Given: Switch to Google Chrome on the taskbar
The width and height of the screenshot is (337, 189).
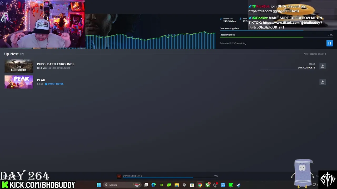Looking at the screenshot, I should point(200,185).
